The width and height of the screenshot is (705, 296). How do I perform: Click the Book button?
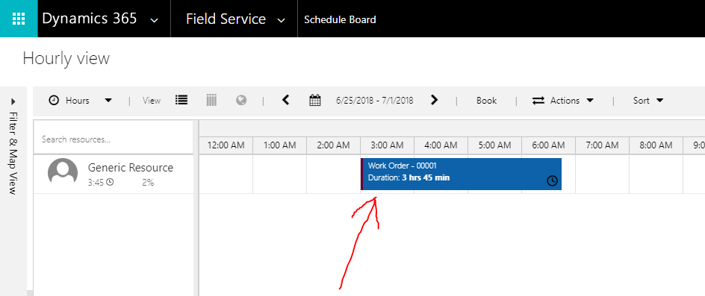[x=486, y=101]
